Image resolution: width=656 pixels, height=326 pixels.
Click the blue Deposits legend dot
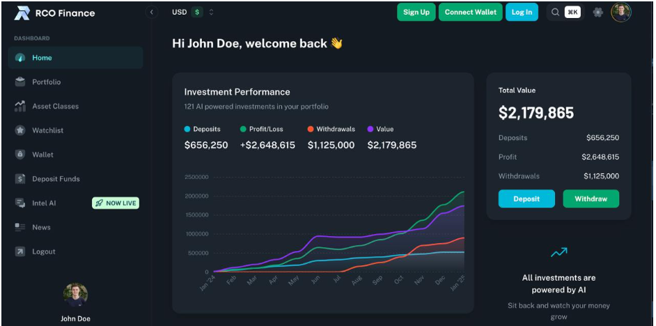coord(187,130)
